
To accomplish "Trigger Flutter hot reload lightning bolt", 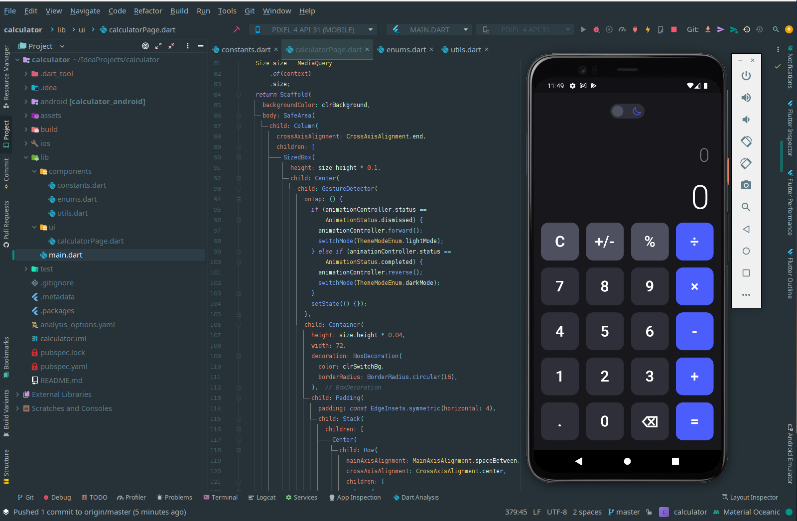I will tap(648, 29).
